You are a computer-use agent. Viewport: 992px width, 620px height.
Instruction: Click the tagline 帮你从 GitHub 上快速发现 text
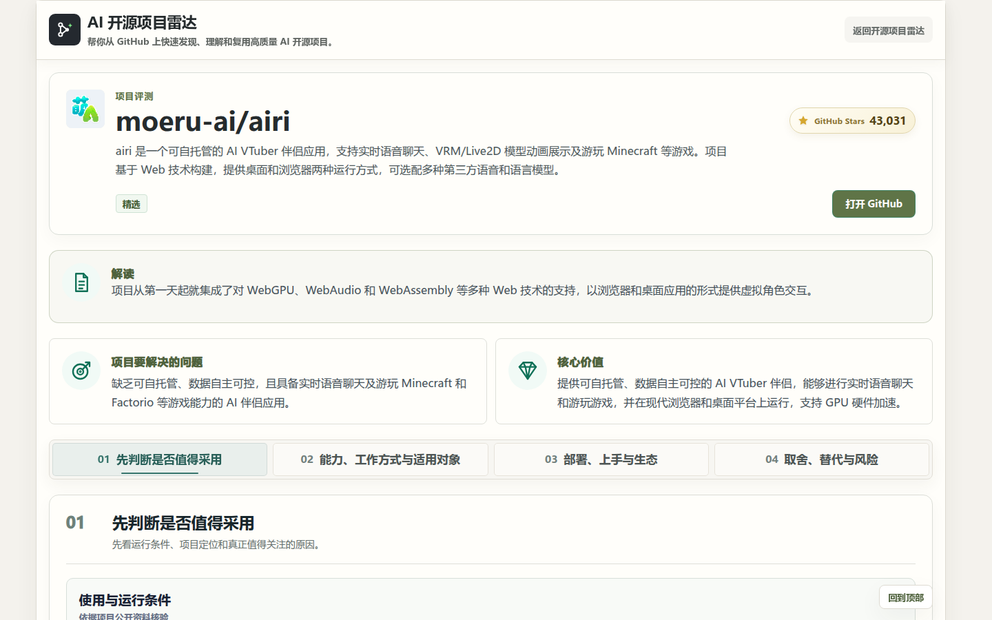pyautogui.click(x=210, y=42)
